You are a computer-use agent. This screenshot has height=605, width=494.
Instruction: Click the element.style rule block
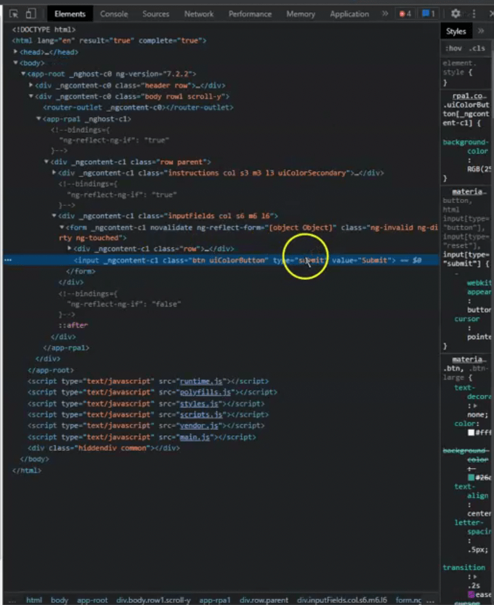465,72
